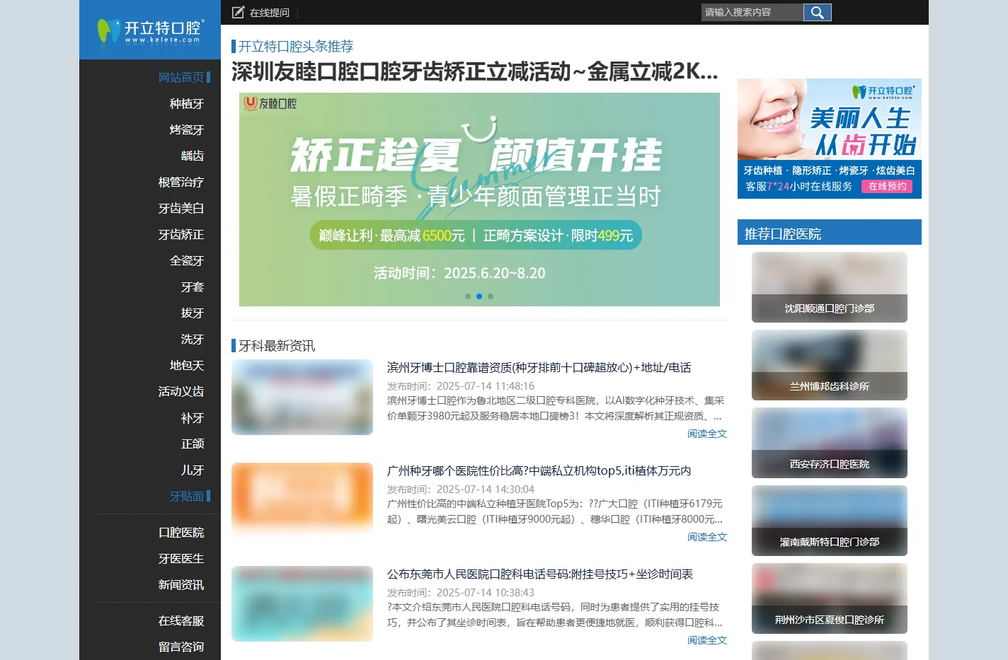Click the 东莞市人民医院 article thumbnail
The width and height of the screenshot is (1008, 660).
[302, 603]
